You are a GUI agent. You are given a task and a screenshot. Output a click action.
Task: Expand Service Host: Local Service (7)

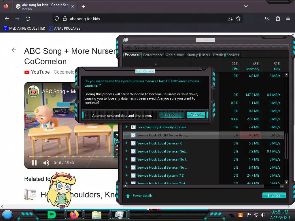coord(126,143)
